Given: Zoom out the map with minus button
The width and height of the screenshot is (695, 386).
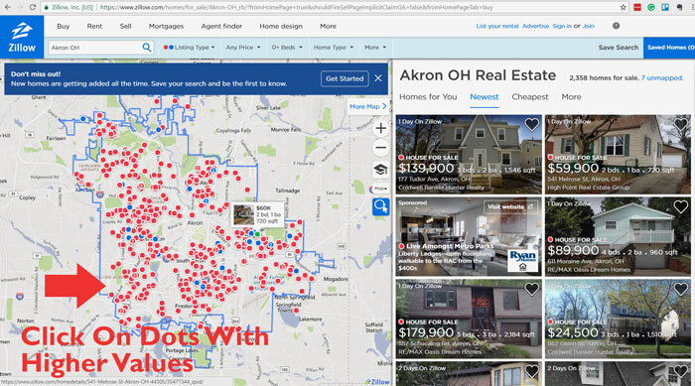Looking at the screenshot, I should 380,148.
